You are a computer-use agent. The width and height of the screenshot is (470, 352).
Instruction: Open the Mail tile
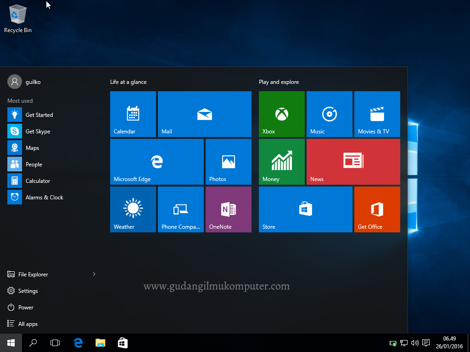(x=204, y=114)
